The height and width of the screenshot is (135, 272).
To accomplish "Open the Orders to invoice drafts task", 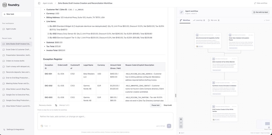I will tap(17, 61).
